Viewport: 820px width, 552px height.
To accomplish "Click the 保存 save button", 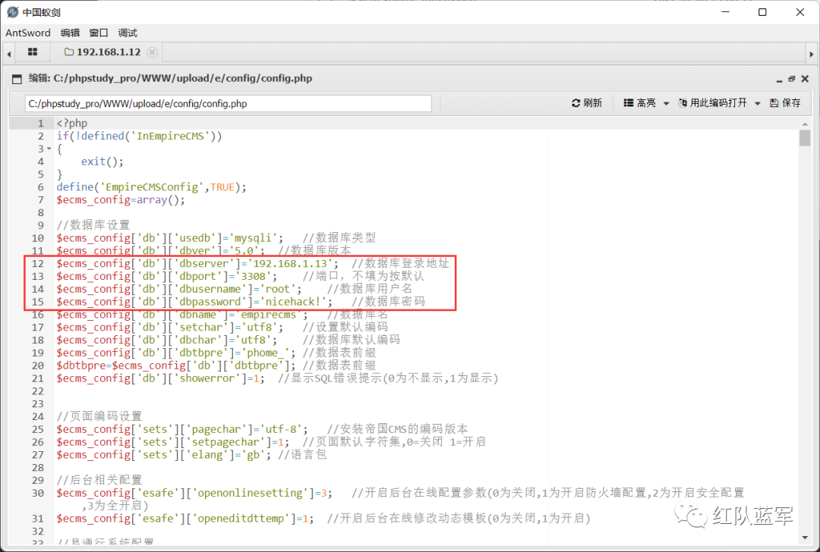I will click(785, 103).
